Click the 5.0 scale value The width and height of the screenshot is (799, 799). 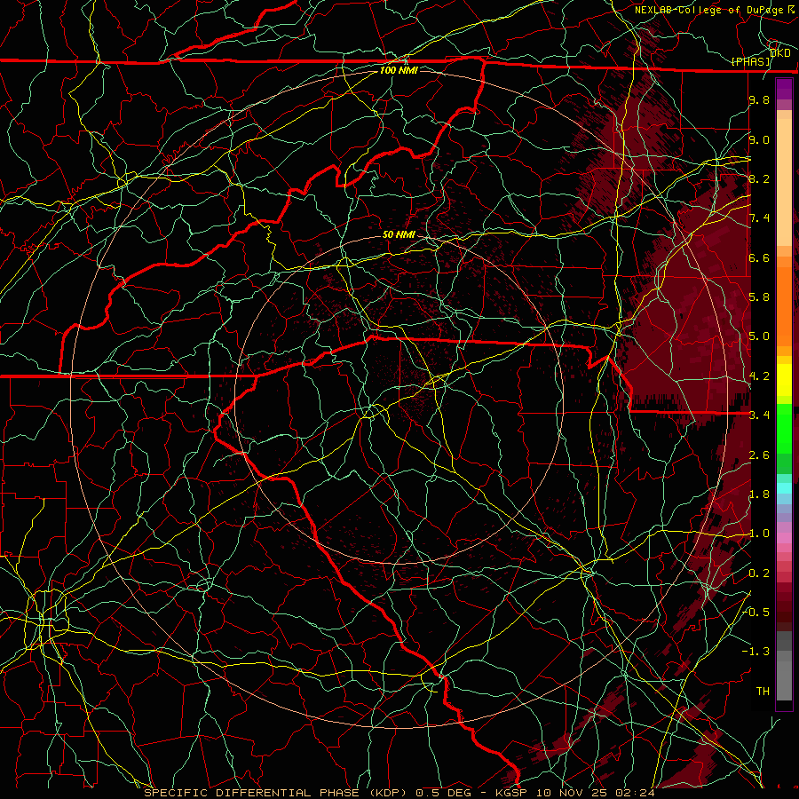pos(759,336)
